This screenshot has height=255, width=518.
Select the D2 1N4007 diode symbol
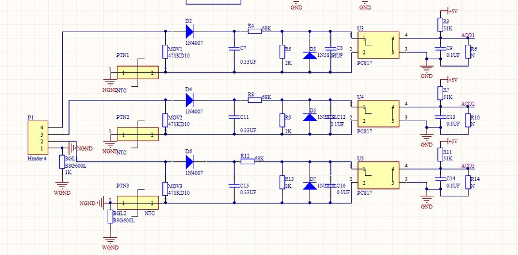(x=189, y=30)
